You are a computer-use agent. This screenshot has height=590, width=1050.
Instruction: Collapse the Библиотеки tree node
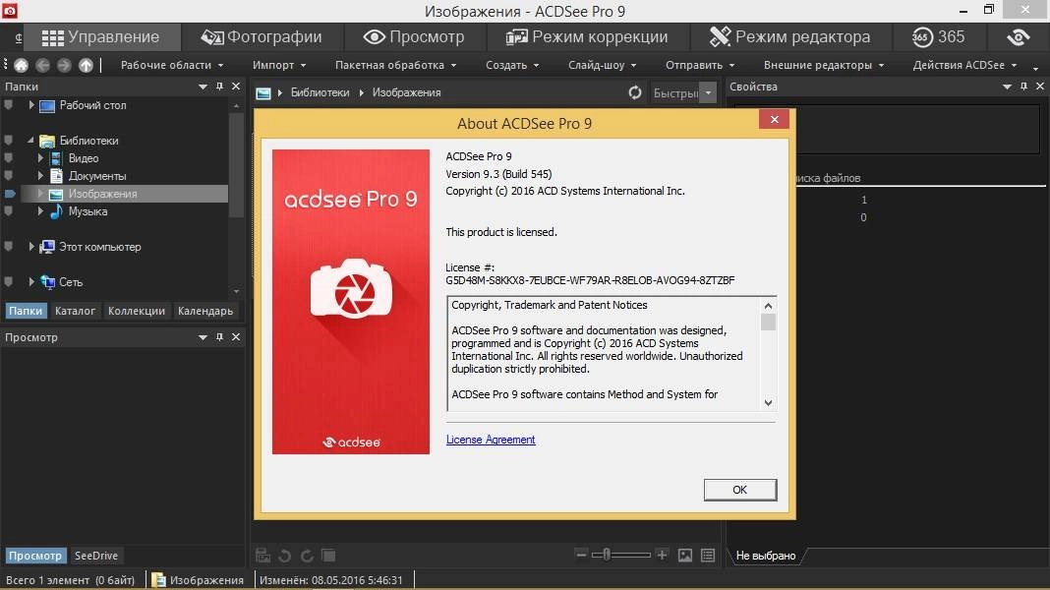point(30,141)
